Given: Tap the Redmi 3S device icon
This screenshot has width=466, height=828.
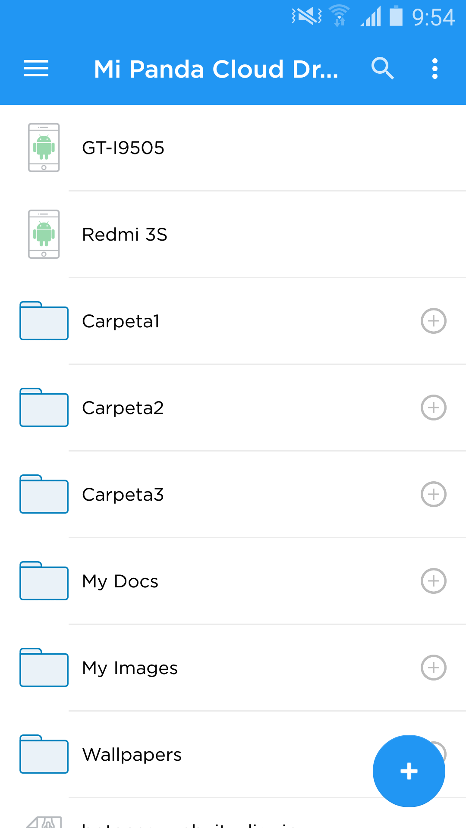Looking at the screenshot, I should pyautogui.click(x=44, y=234).
